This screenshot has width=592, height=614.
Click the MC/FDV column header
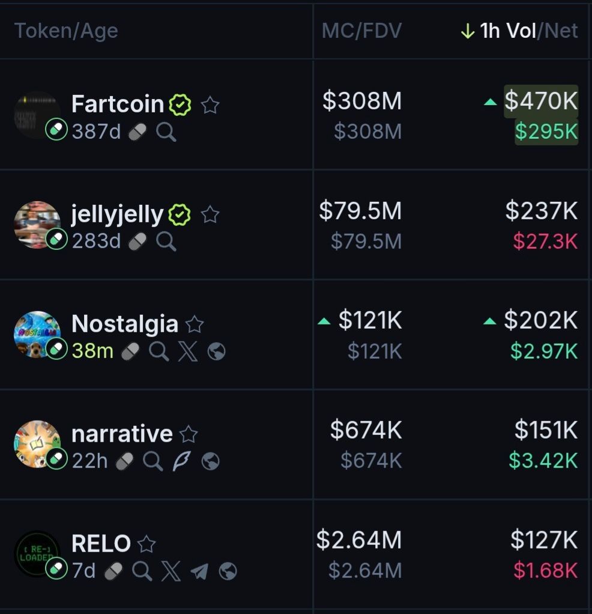click(361, 31)
